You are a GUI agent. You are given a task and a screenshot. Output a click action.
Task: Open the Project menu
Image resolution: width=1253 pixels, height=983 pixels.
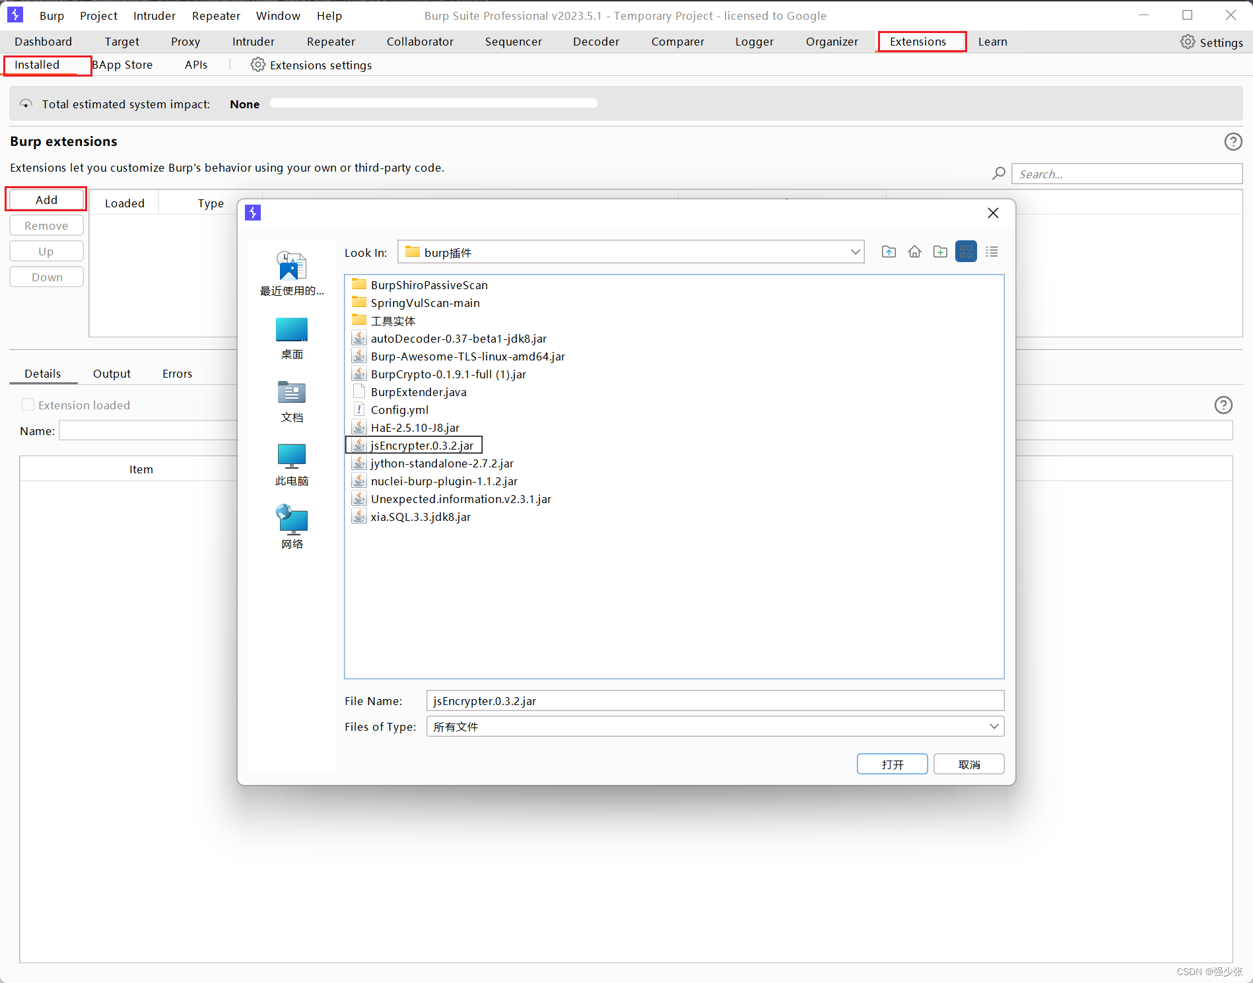[x=98, y=15]
